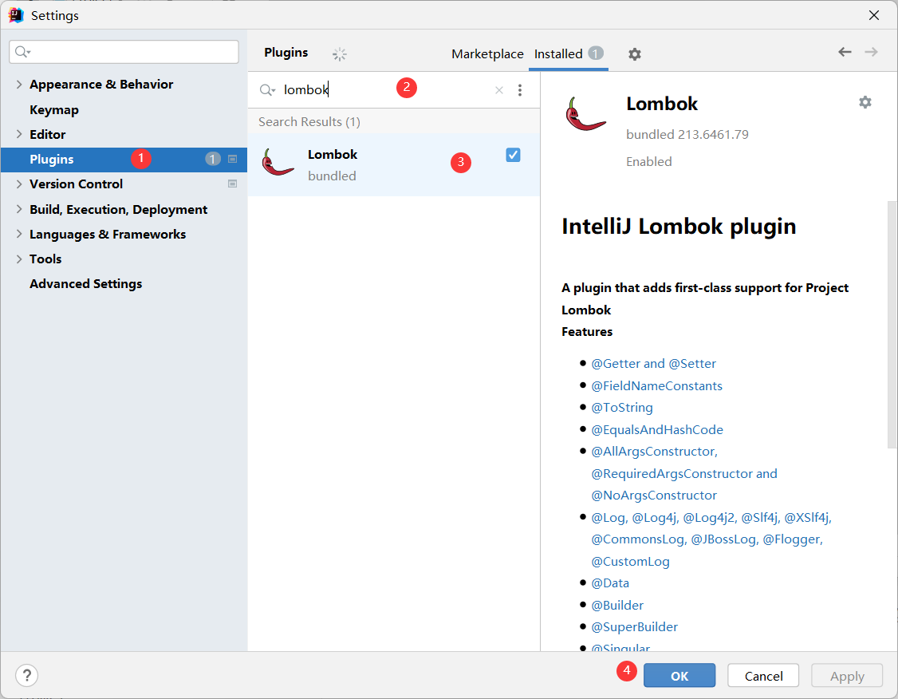Open the @SuperBuilder link
898x699 pixels.
(x=635, y=627)
